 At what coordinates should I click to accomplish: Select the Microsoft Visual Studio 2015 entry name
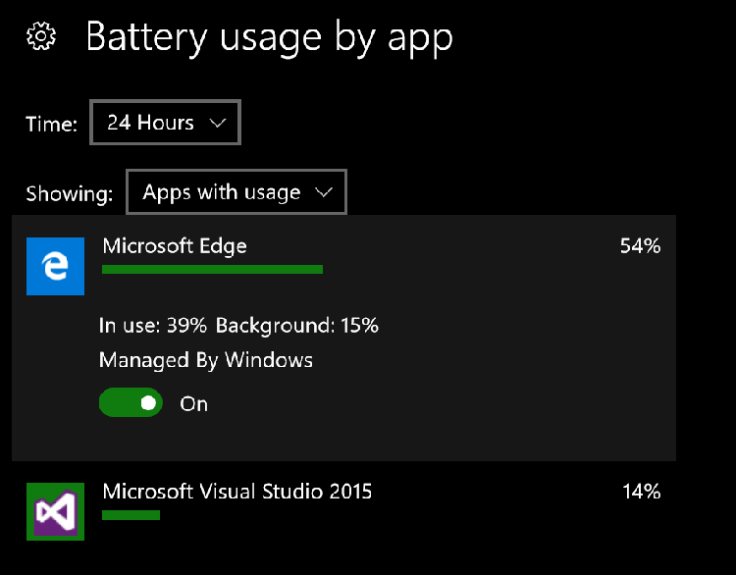click(237, 491)
